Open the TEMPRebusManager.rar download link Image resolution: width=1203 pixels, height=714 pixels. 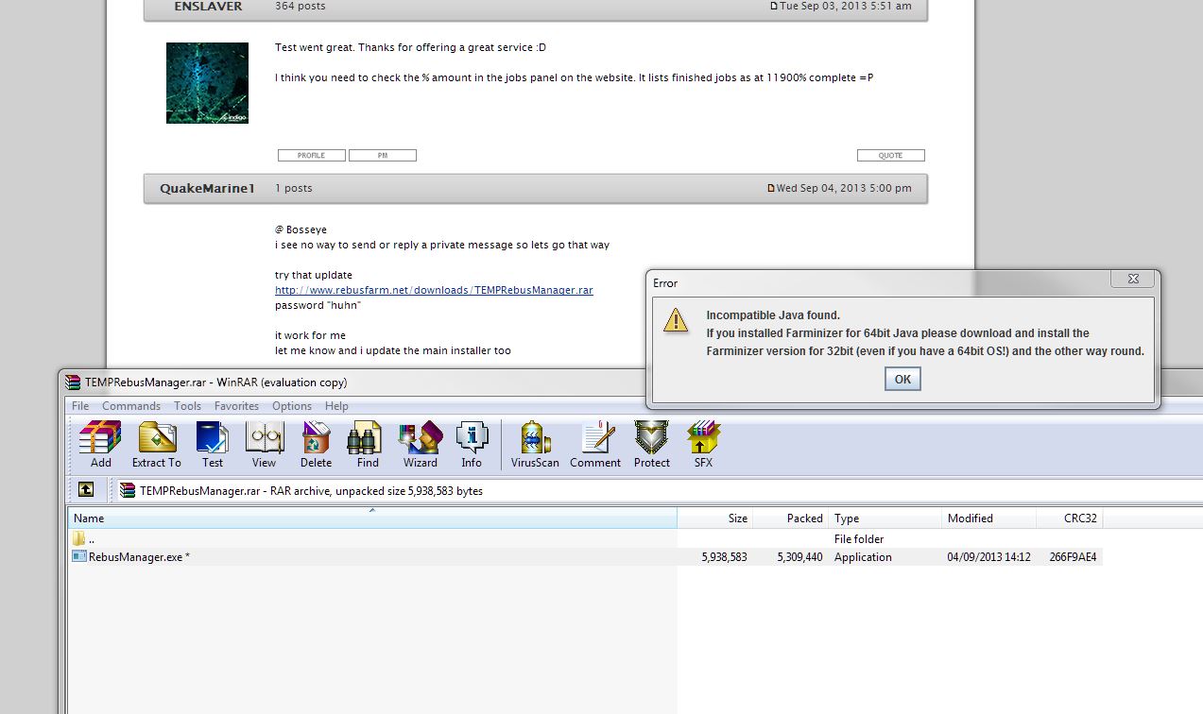click(x=434, y=290)
